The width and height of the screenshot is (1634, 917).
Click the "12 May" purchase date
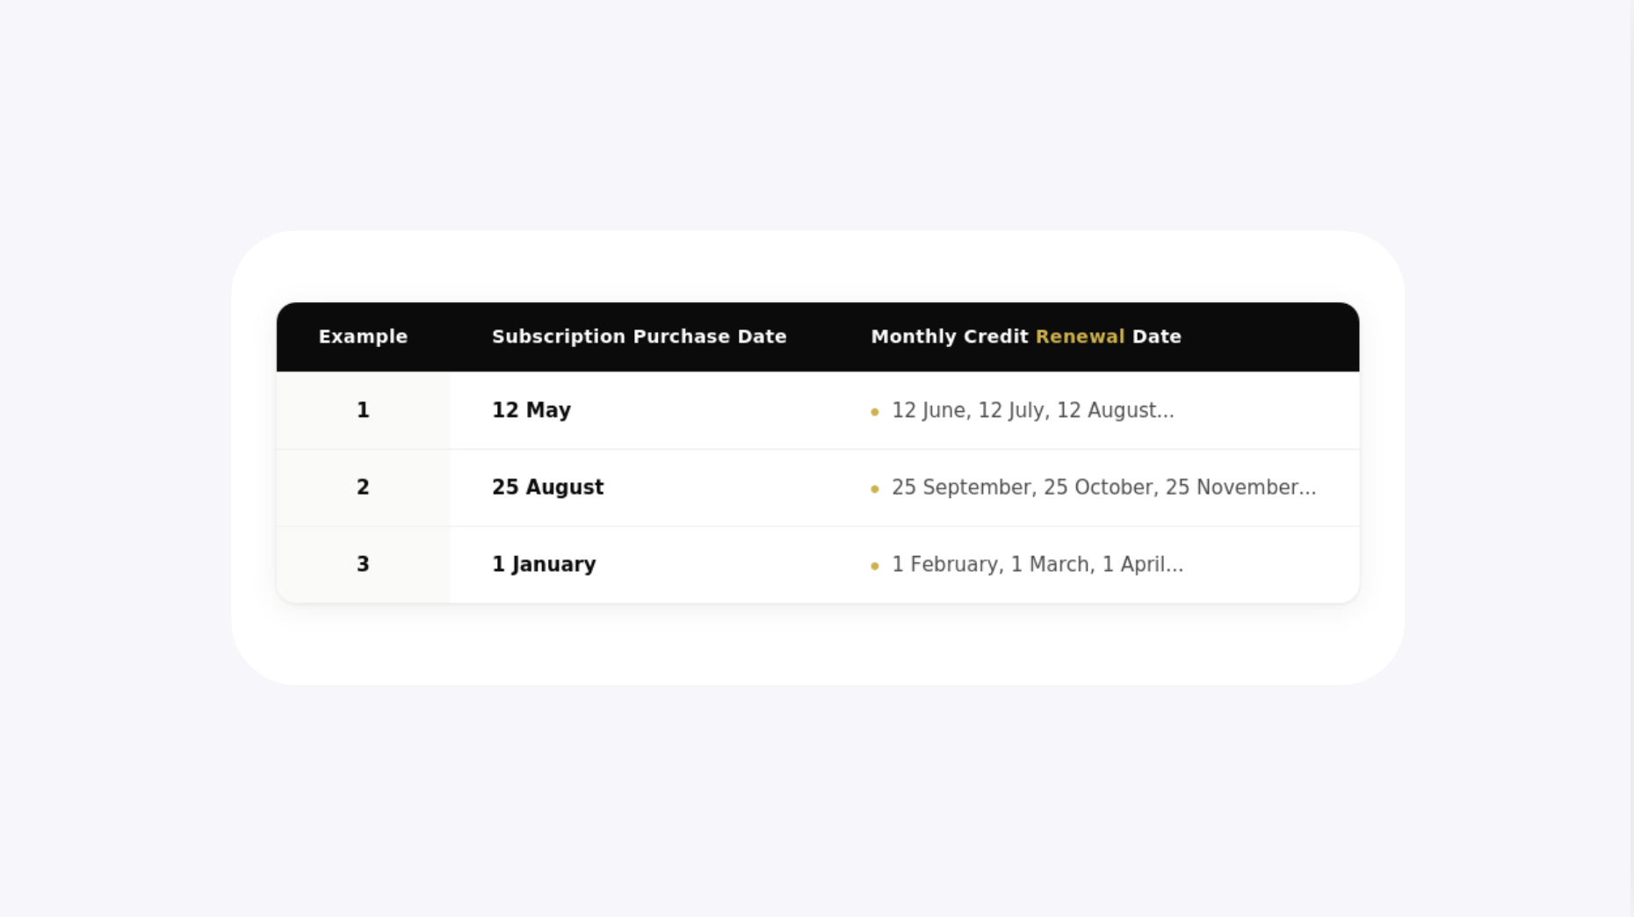[x=531, y=410]
